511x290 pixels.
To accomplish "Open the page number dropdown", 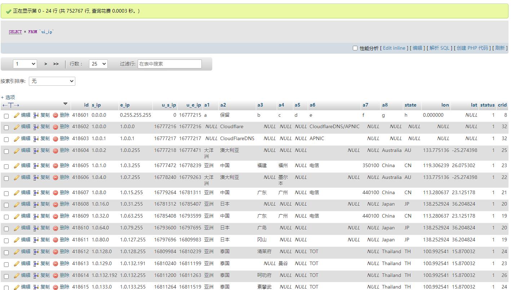I will tap(25, 64).
